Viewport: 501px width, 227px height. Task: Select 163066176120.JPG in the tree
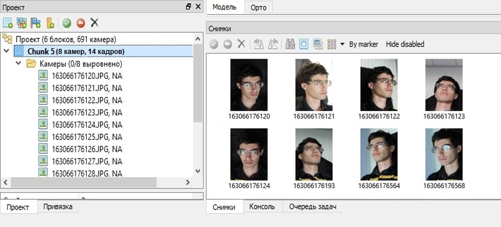[87, 76]
